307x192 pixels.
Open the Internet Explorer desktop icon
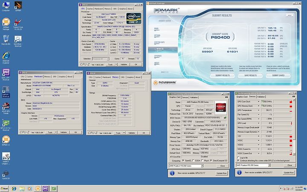(6, 58)
